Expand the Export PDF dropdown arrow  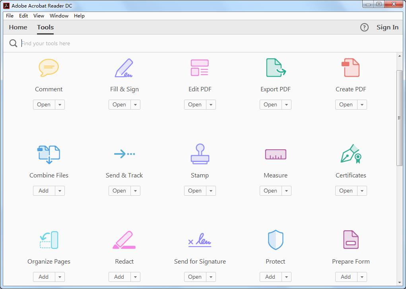point(287,105)
